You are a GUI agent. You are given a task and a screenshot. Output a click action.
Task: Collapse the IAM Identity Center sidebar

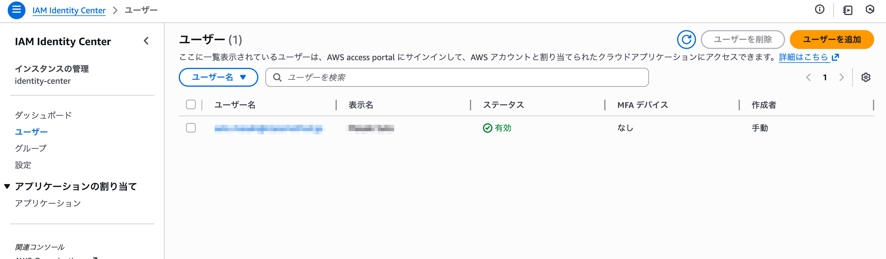[146, 41]
